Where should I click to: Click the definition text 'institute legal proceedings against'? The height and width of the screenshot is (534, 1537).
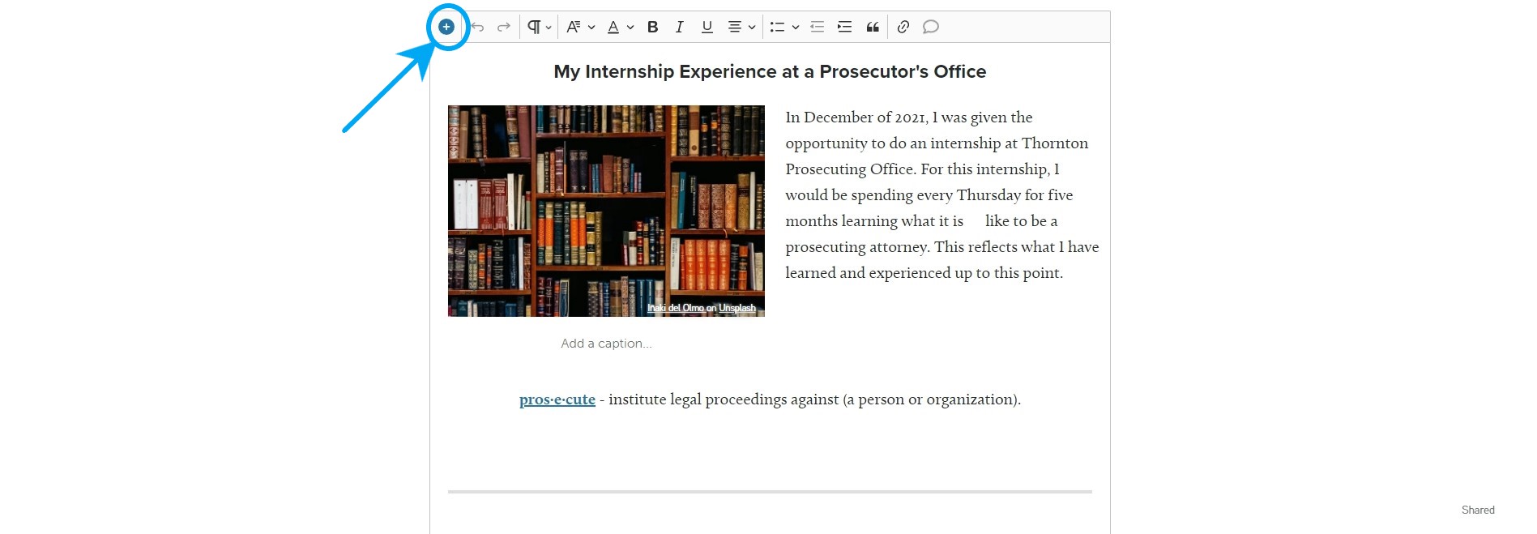point(724,399)
